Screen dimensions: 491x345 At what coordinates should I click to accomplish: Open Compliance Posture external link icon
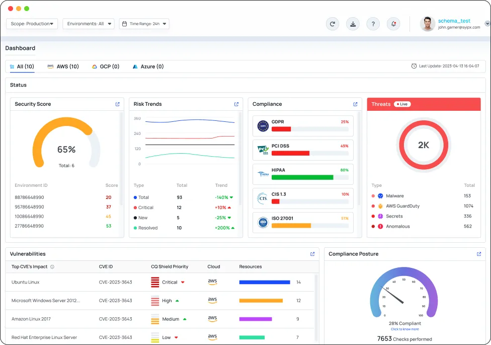pyautogui.click(x=479, y=254)
